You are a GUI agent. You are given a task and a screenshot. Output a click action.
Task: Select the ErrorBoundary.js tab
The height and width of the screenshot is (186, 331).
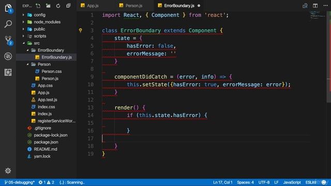pos(179,6)
